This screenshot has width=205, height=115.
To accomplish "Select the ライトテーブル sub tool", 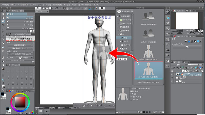I will (20, 25).
